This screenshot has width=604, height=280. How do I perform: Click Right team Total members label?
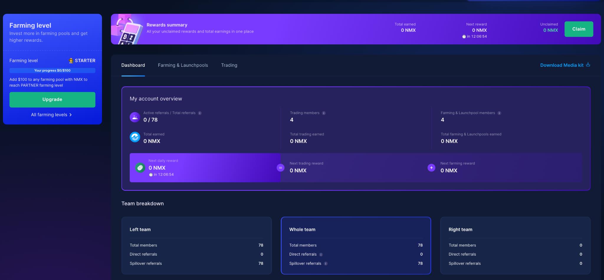(x=462, y=245)
